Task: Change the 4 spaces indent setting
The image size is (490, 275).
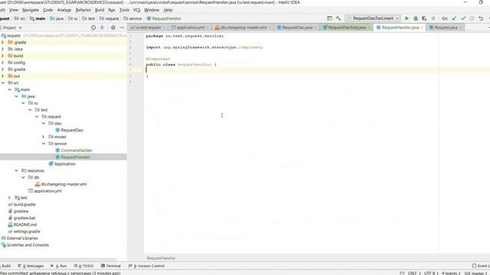Action: [x=451, y=273]
